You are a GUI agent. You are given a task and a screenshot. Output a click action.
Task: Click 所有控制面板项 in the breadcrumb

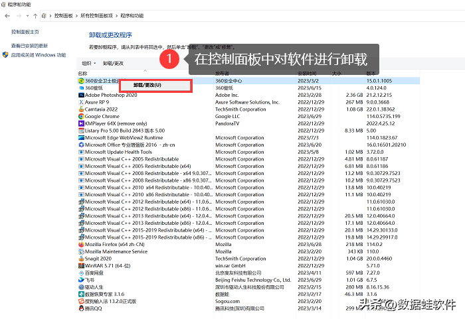tap(97, 16)
